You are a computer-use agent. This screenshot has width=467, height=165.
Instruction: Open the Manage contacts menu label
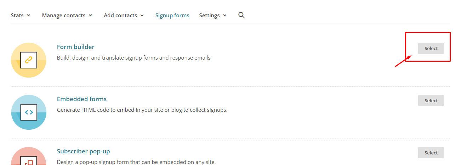coord(64,16)
